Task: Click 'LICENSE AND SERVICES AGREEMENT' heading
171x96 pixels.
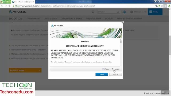Action: click(x=85, y=46)
